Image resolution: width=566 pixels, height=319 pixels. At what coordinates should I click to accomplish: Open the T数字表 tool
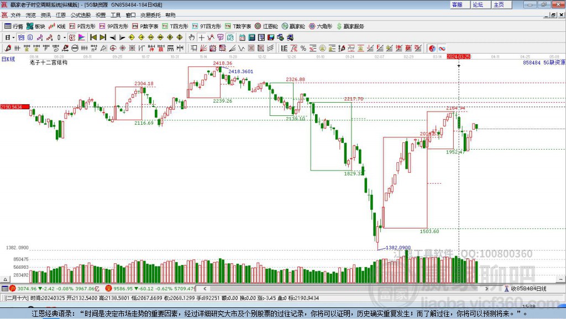pyautogui.click(x=238, y=26)
